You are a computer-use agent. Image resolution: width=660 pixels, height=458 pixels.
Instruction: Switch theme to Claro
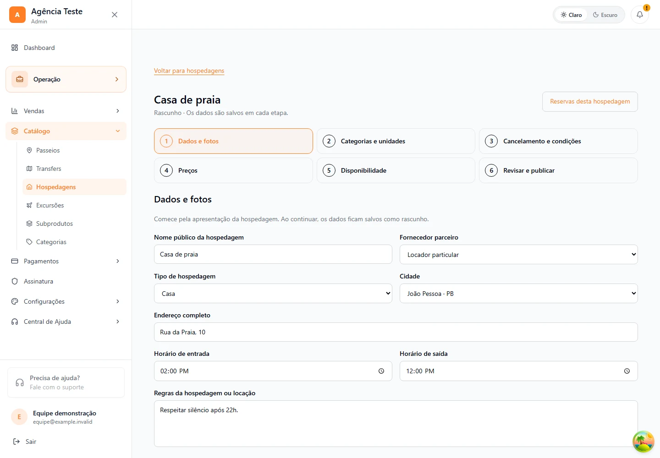click(571, 15)
